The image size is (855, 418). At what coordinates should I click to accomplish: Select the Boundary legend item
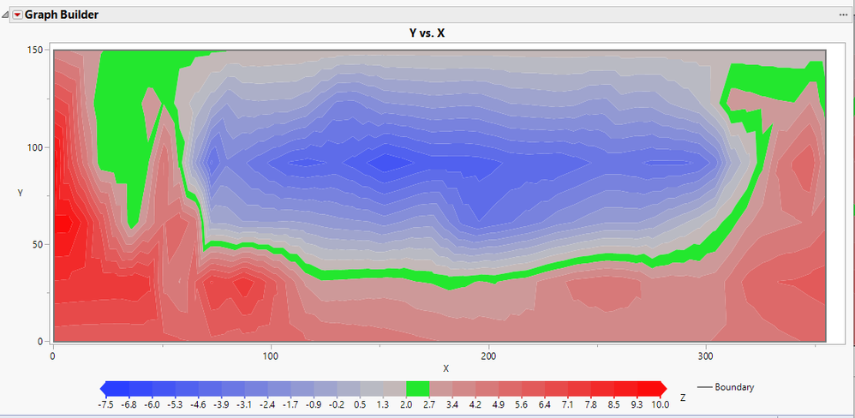(726, 387)
